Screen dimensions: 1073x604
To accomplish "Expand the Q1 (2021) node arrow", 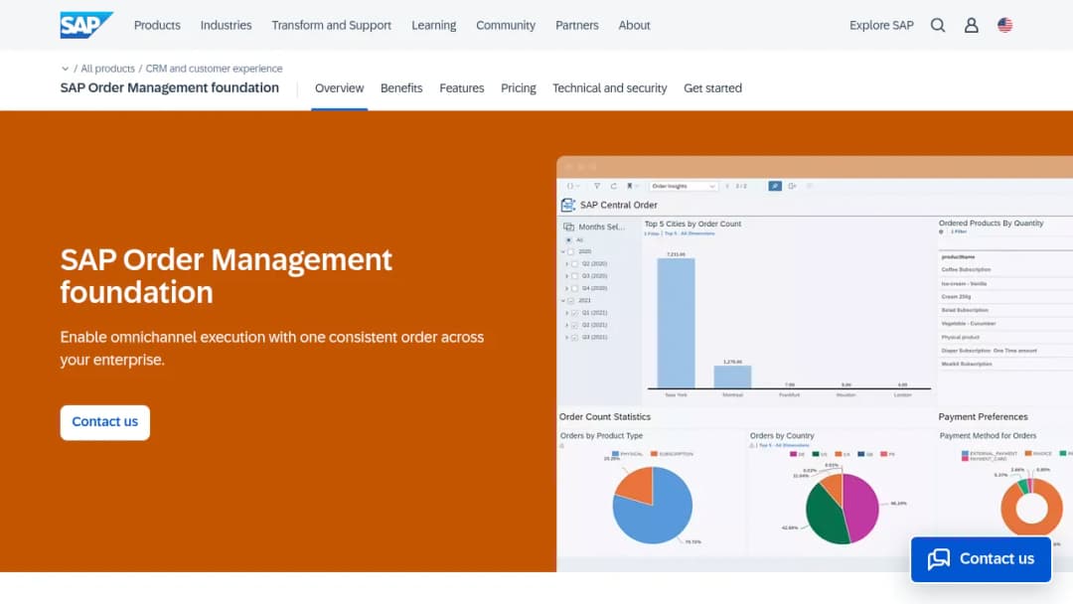I will (566, 313).
